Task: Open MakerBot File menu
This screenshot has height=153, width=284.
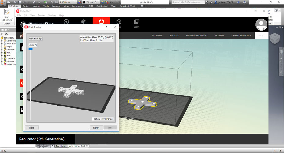Action: (x=19, y=15)
